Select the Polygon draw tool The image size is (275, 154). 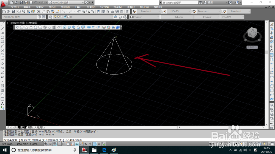[2, 37]
